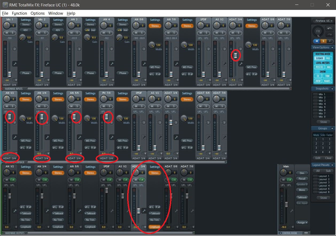Open the Help menu

click(71, 13)
